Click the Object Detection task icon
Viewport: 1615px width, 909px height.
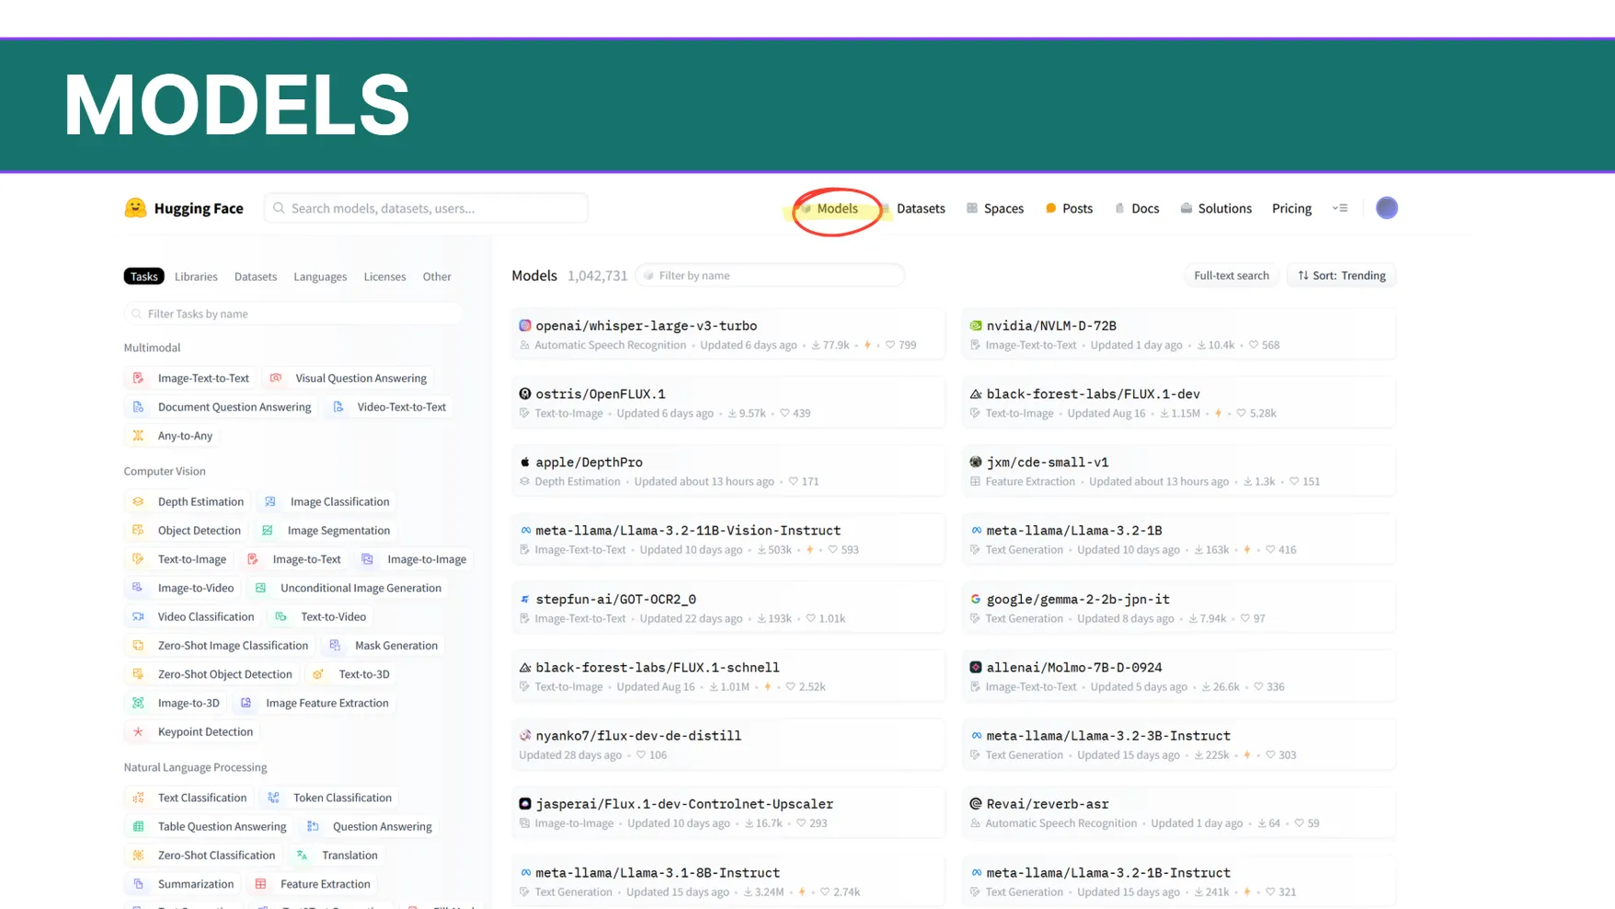pyautogui.click(x=138, y=530)
